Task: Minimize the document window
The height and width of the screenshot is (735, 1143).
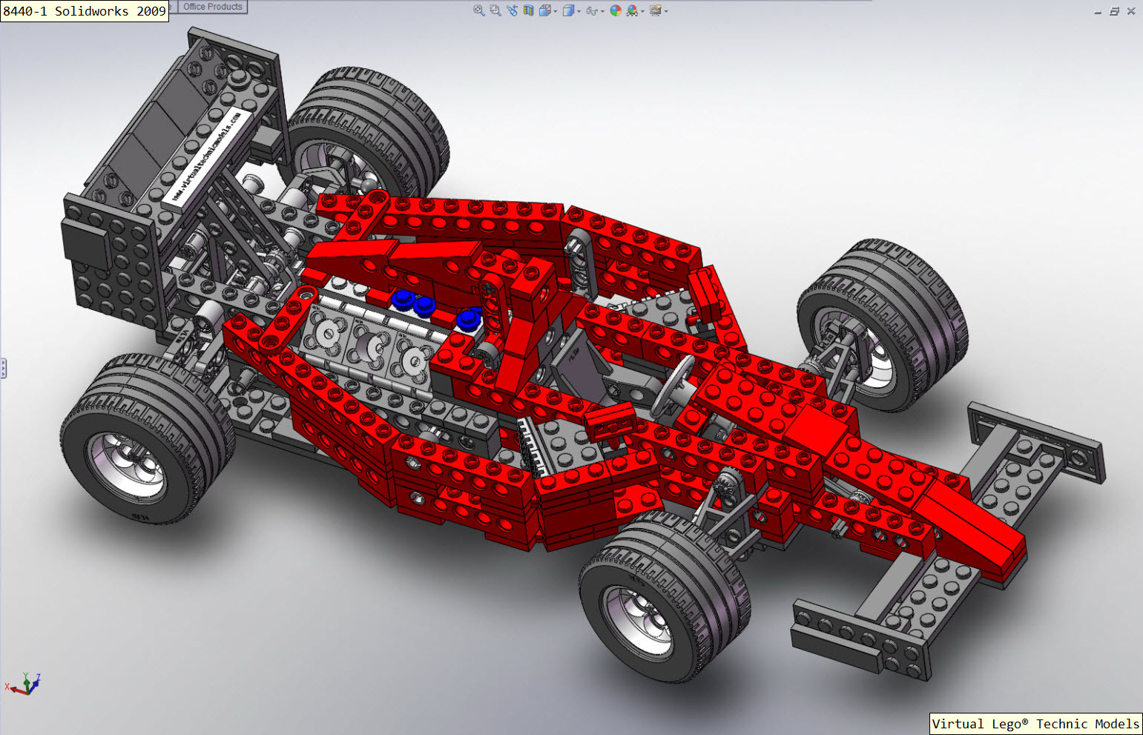Action: (1098, 12)
